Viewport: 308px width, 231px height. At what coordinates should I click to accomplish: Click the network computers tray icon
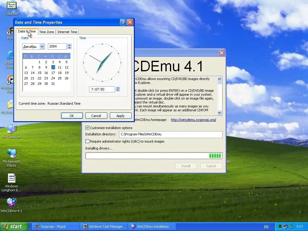(285, 227)
